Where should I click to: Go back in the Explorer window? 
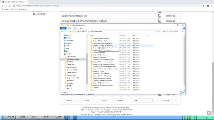pos(63,32)
